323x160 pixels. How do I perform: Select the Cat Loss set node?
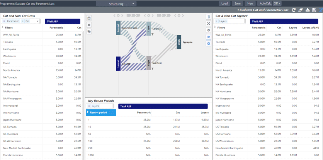click(118, 63)
